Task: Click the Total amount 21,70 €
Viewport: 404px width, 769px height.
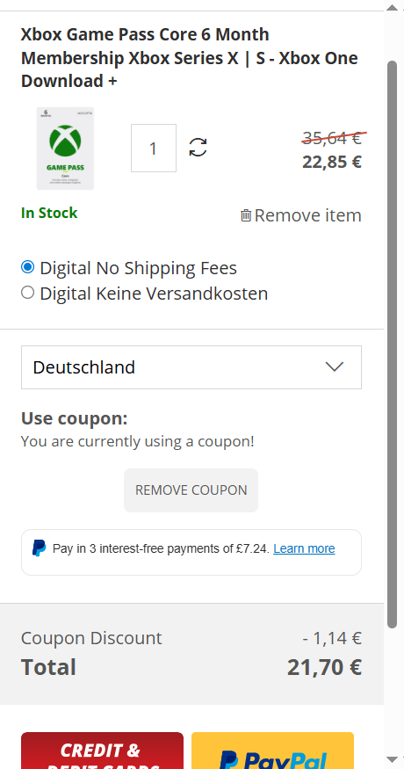Action: (x=325, y=667)
